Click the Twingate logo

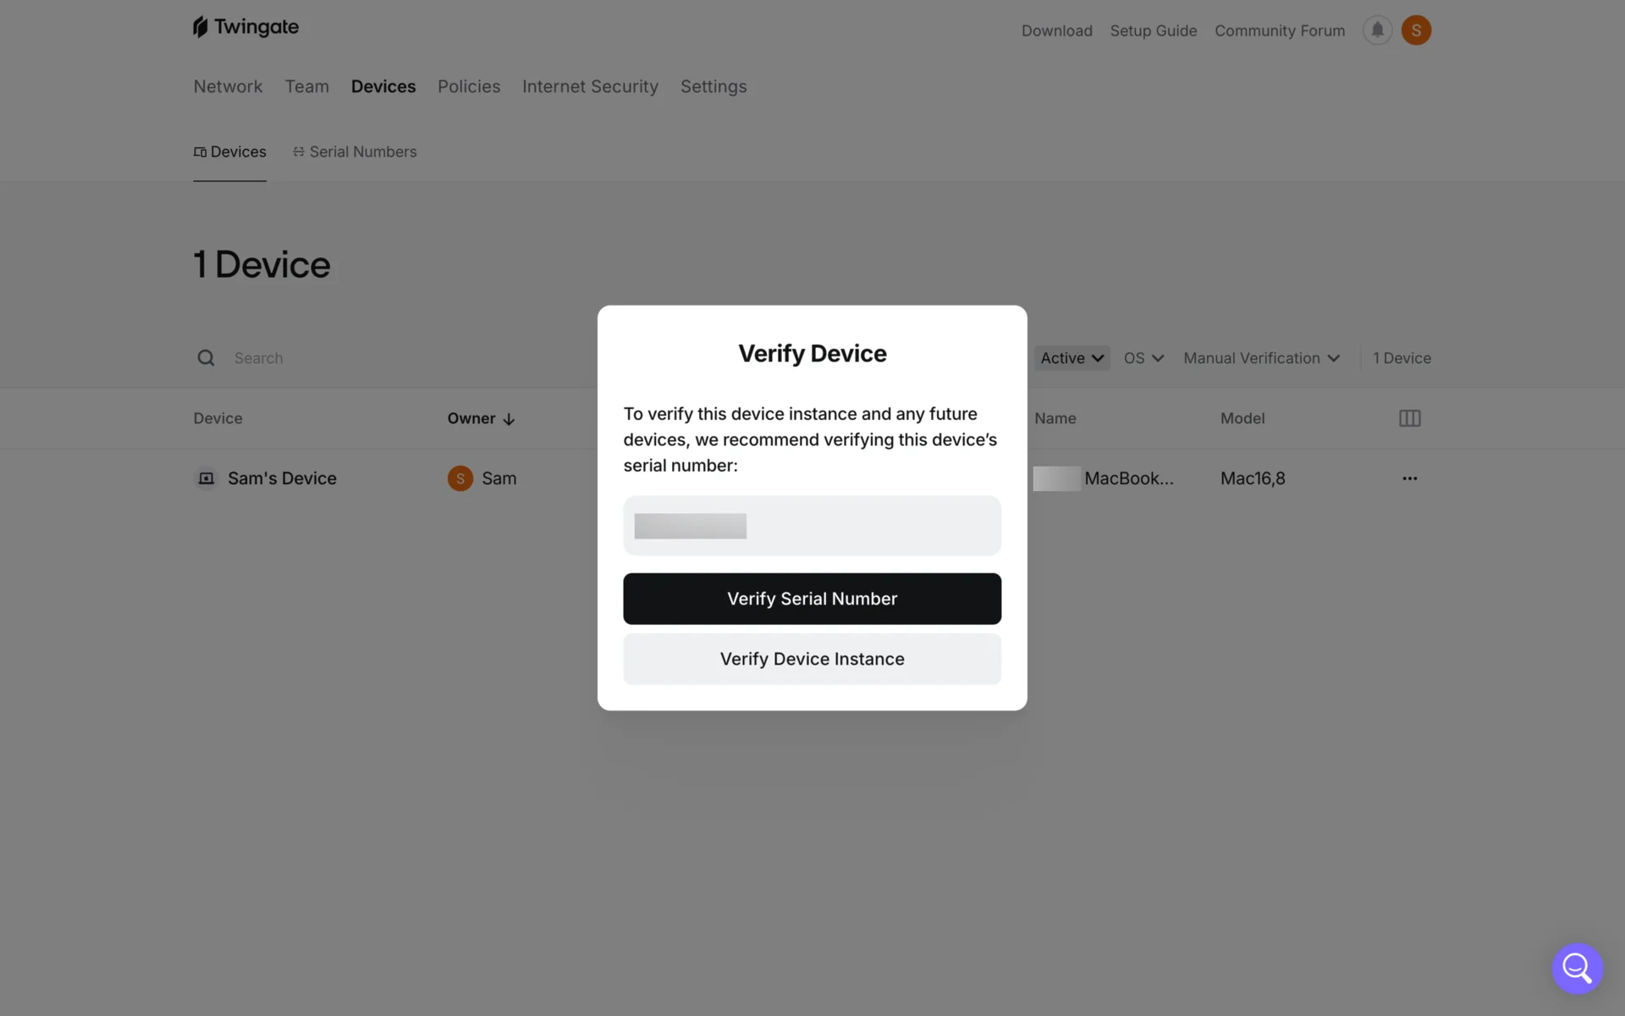tap(245, 27)
